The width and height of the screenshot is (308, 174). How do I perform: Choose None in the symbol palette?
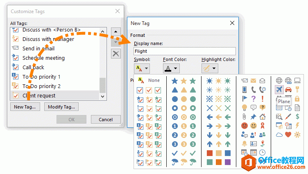(154, 81)
